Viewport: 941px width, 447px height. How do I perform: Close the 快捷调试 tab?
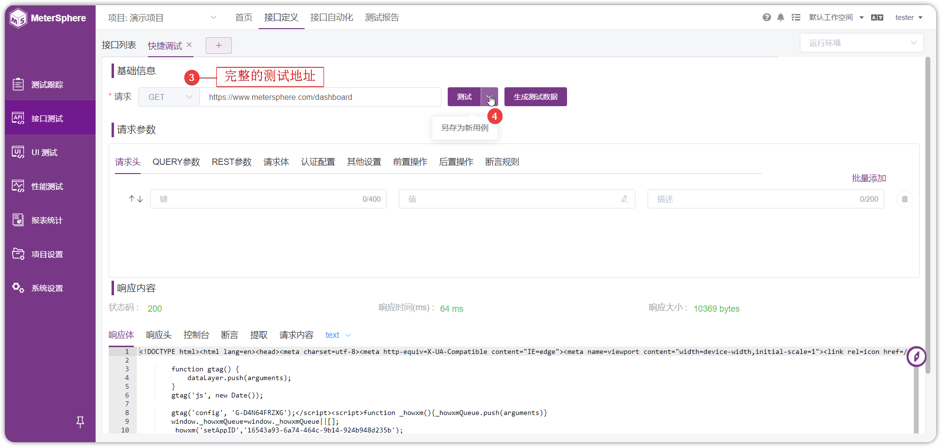click(x=189, y=45)
